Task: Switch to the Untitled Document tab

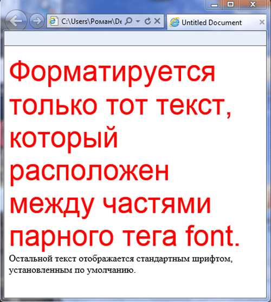Action: pos(217,22)
